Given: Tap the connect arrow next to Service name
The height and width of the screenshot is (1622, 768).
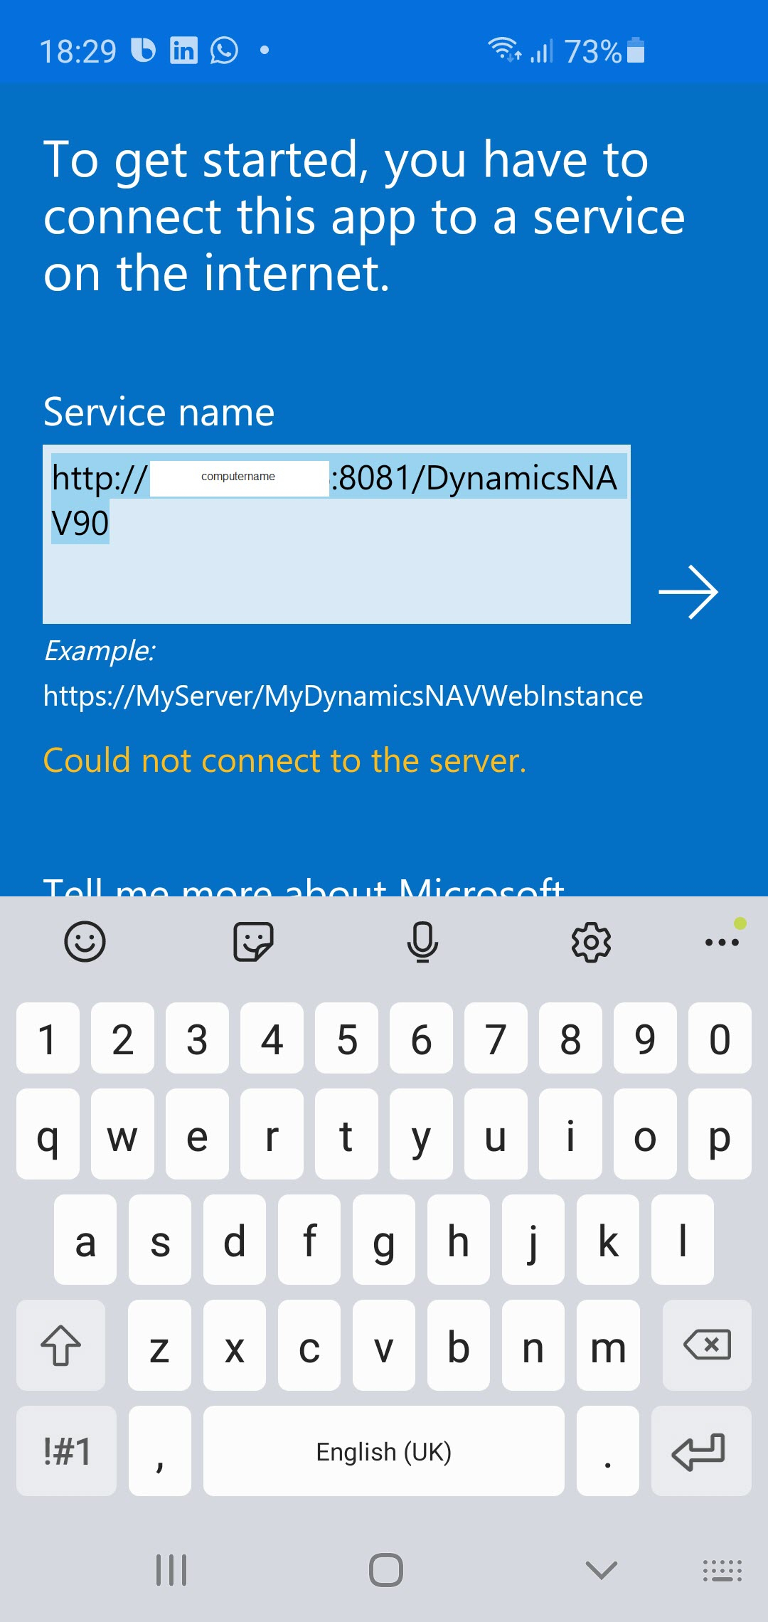Looking at the screenshot, I should click(x=688, y=592).
